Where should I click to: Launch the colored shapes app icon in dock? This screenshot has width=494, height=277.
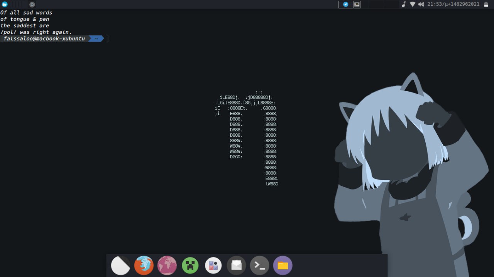coord(213,265)
